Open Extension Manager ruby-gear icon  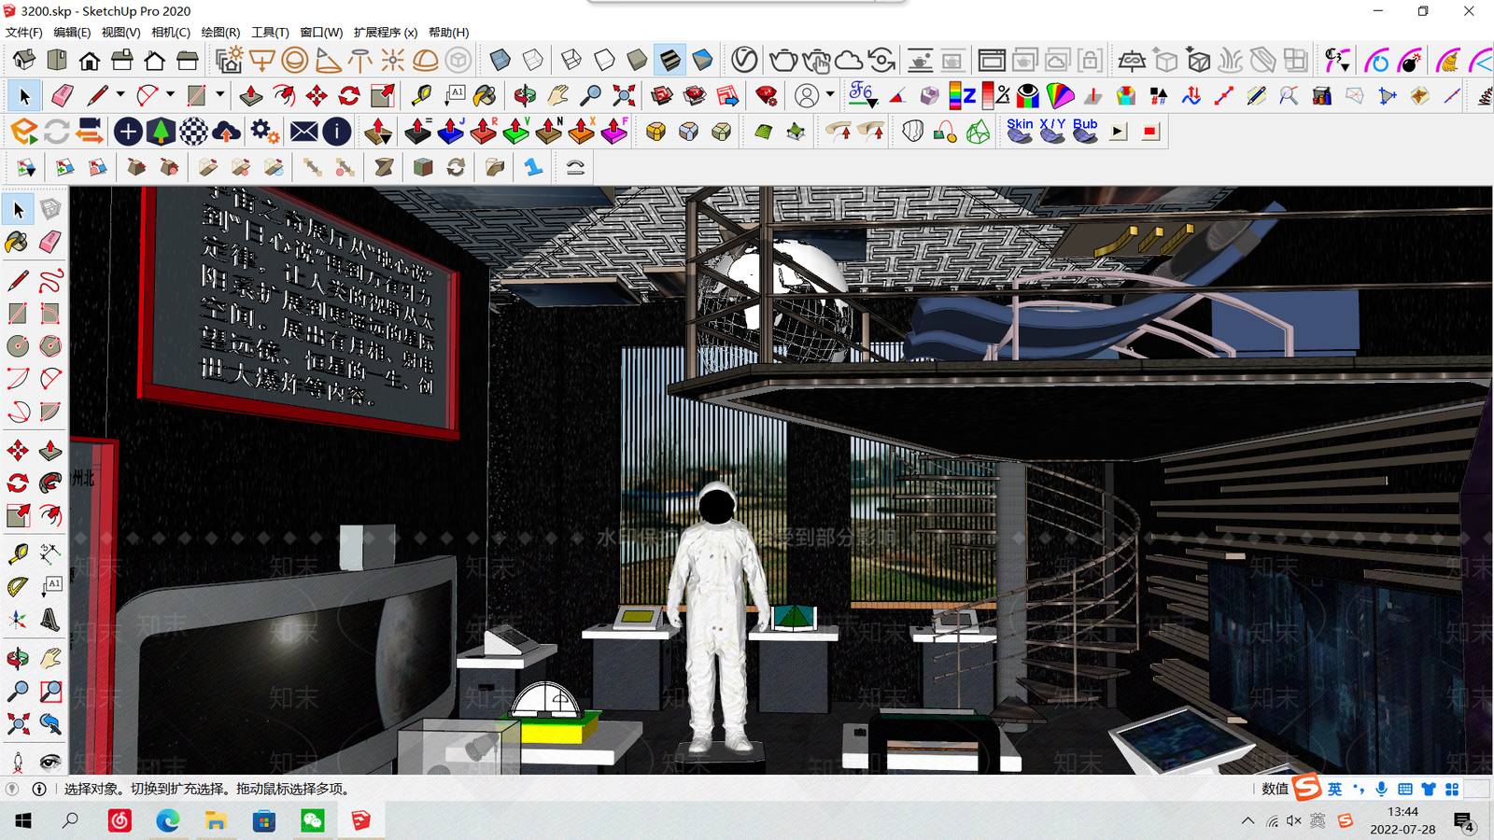(766, 95)
